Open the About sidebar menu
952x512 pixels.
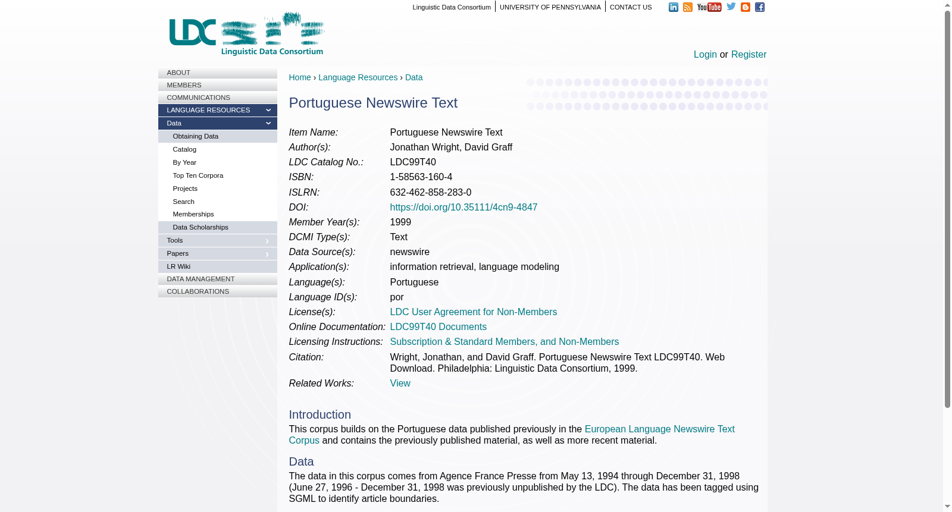[x=218, y=73]
